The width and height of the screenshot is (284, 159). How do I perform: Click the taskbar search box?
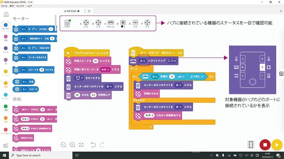(41, 155)
